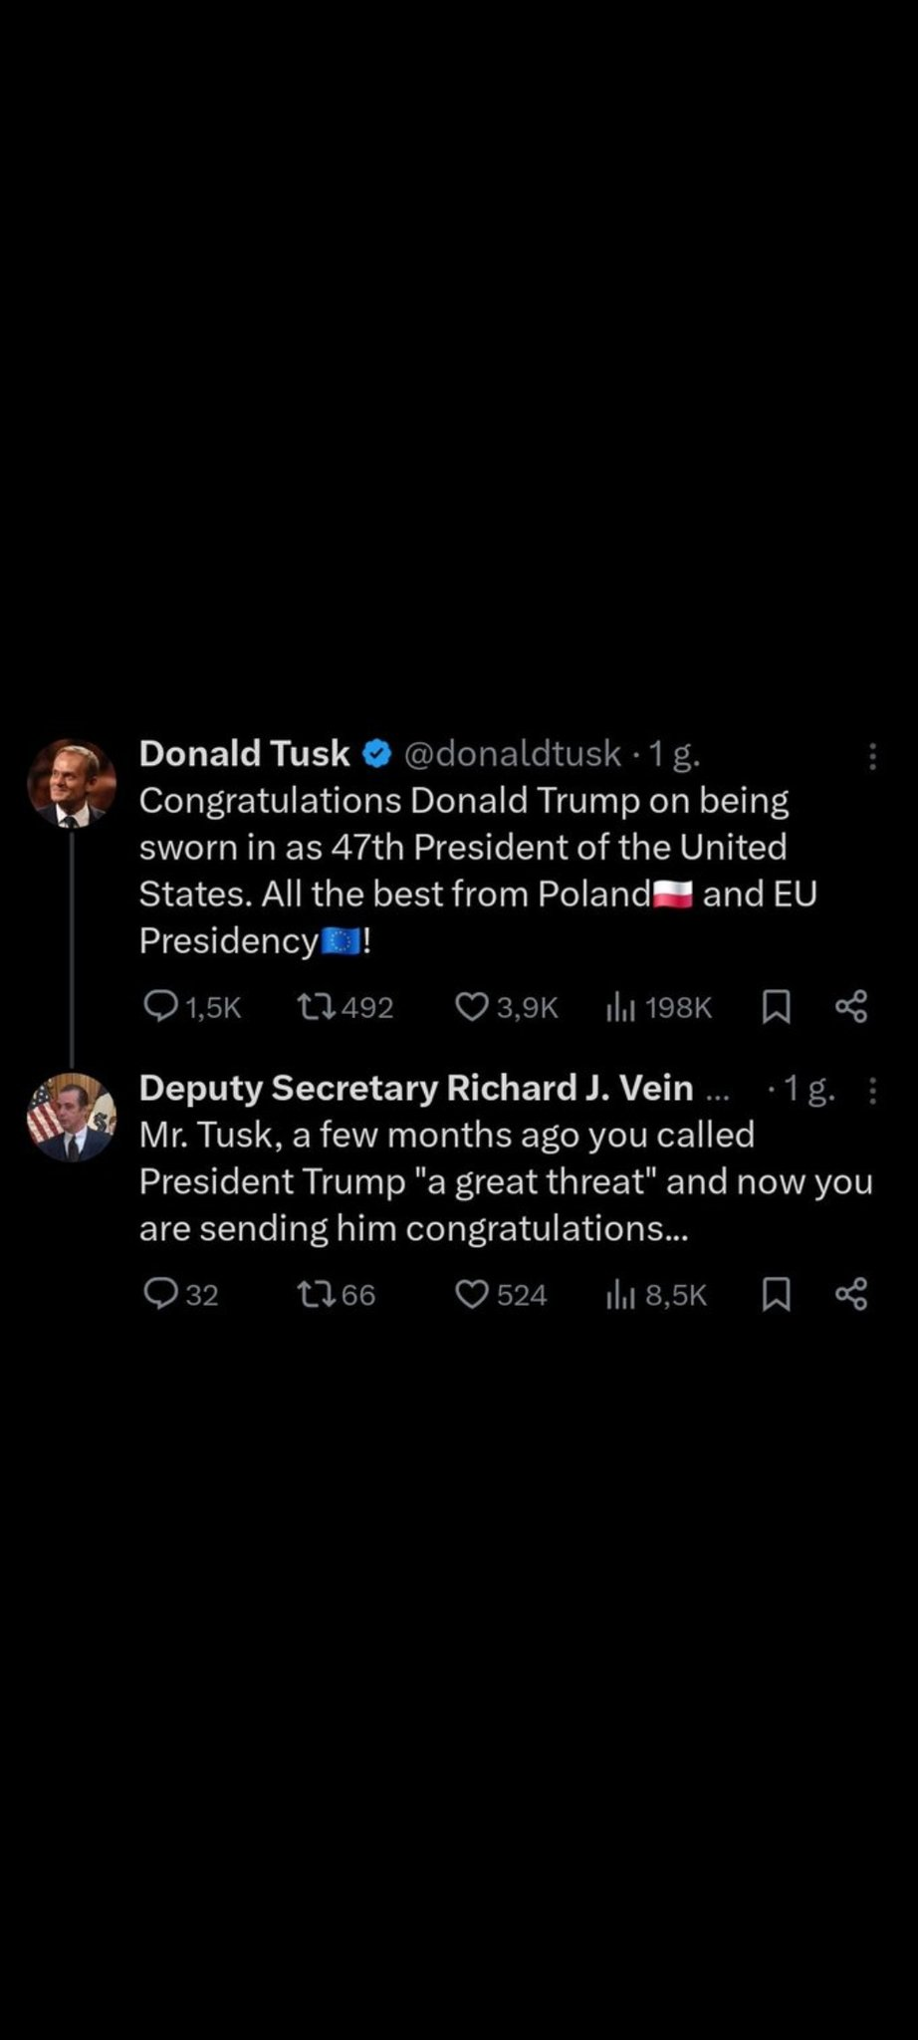This screenshot has height=2040, width=918.
Task: Open Richard J. Vein's profile picture
Action: coord(72,1117)
